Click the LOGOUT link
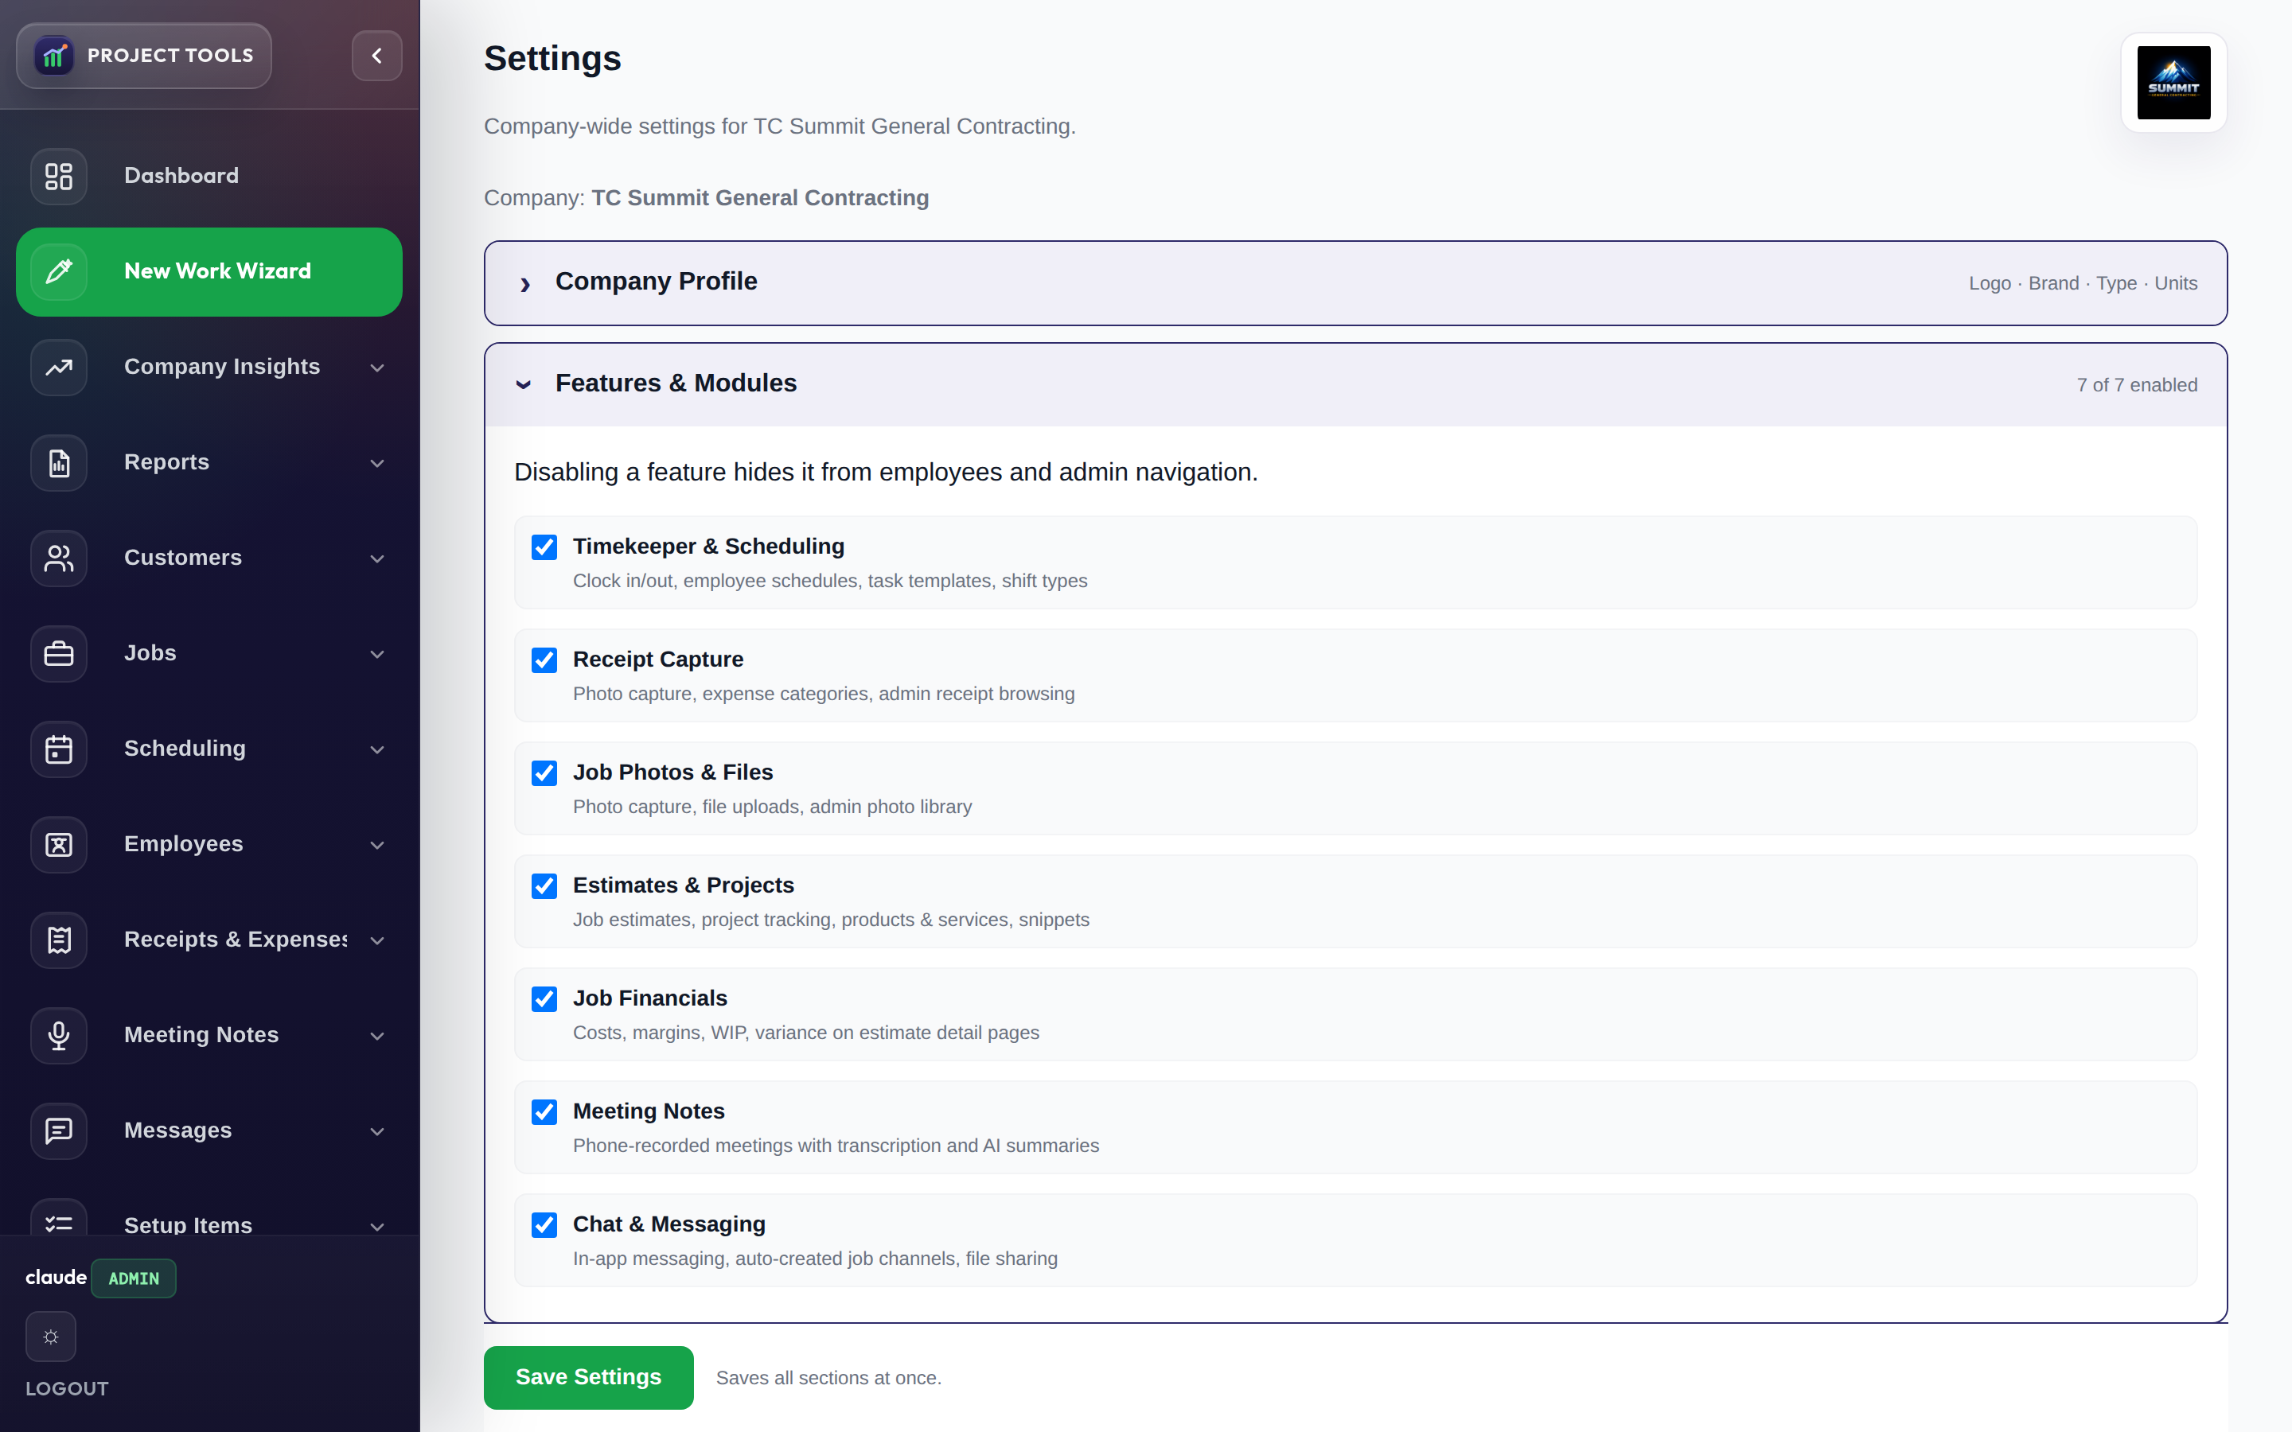This screenshot has height=1432, width=2292. pyautogui.click(x=67, y=1388)
